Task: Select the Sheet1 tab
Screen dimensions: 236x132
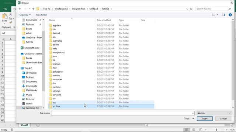Action: pyautogui.click(x=24, y=125)
